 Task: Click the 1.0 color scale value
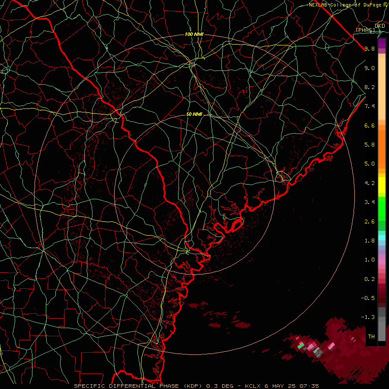pos(370,260)
